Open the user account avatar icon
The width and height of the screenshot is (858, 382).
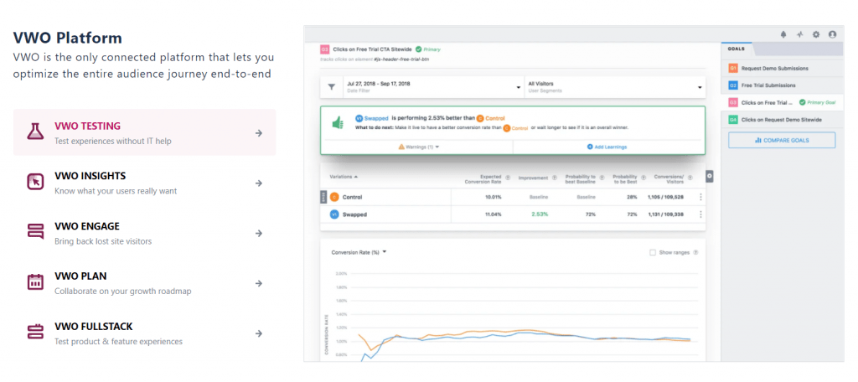832,34
